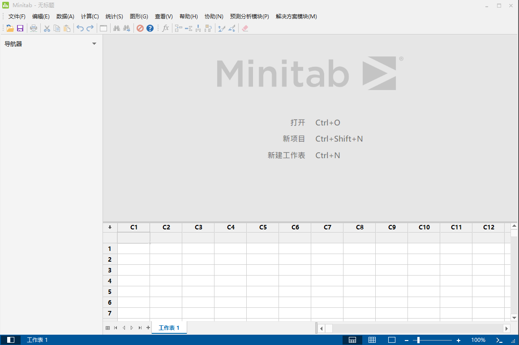Select the 工作表 1 tab
This screenshot has width=519, height=345.
pyautogui.click(x=169, y=328)
